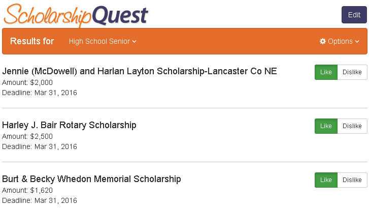Click the Results for heading
Viewport: 369px width, 208px height.
coord(32,41)
